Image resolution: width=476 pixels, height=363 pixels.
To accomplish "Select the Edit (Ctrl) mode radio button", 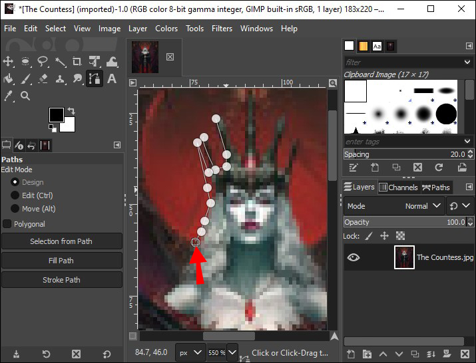I will coord(15,195).
